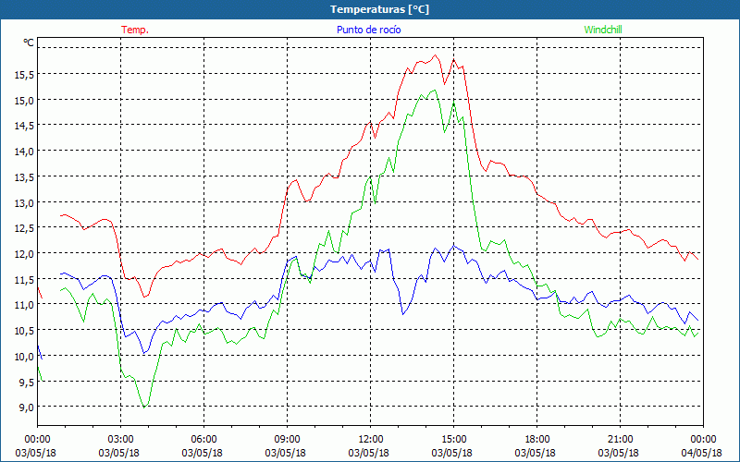Select the red 'Temp.' legend label

(x=135, y=30)
